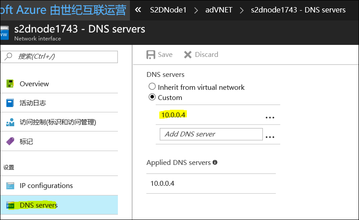Viewport: 359px width, 220px height.
Task: Click the Save disk icon
Action: tap(151, 55)
